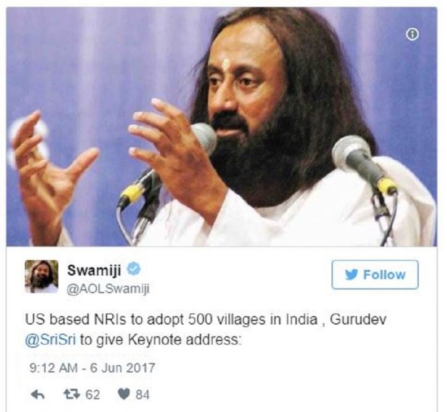The height and width of the screenshot is (412, 447).
Task: Open the image info icon
Action: point(412,35)
